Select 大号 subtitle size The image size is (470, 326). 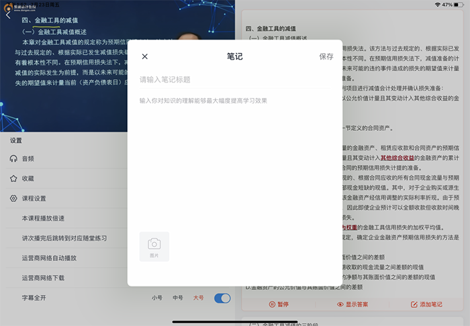coord(198,298)
